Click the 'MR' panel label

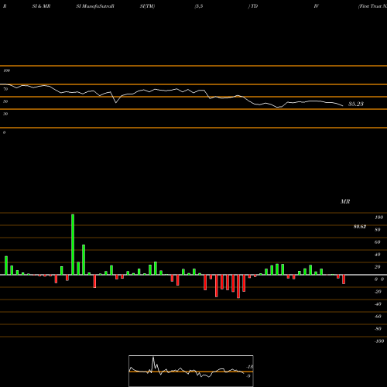(x=345, y=201)
